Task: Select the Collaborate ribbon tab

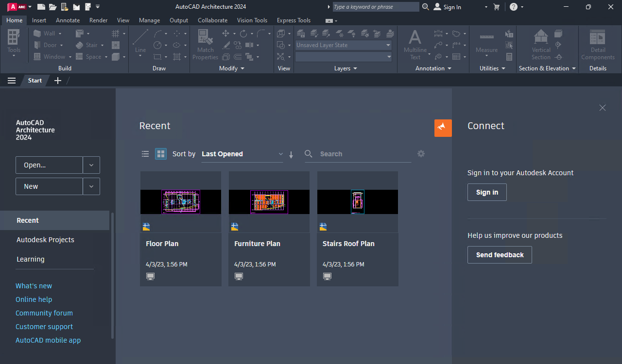Action: [x=212, y=20]
